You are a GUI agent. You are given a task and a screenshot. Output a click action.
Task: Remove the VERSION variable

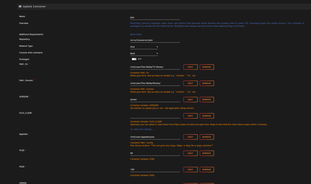pos(207,99)
